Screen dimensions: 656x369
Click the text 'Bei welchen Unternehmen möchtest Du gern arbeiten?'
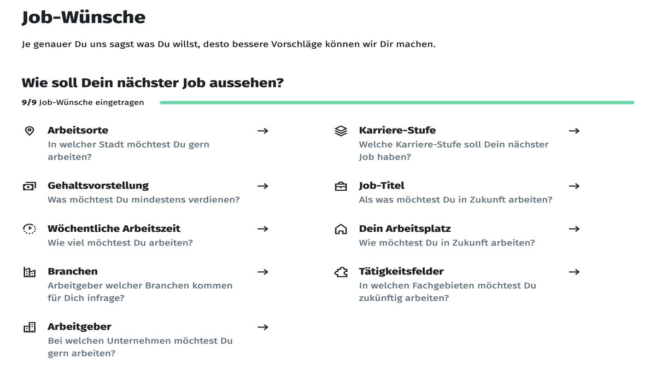pyautogui.click(x=140, y=347)
